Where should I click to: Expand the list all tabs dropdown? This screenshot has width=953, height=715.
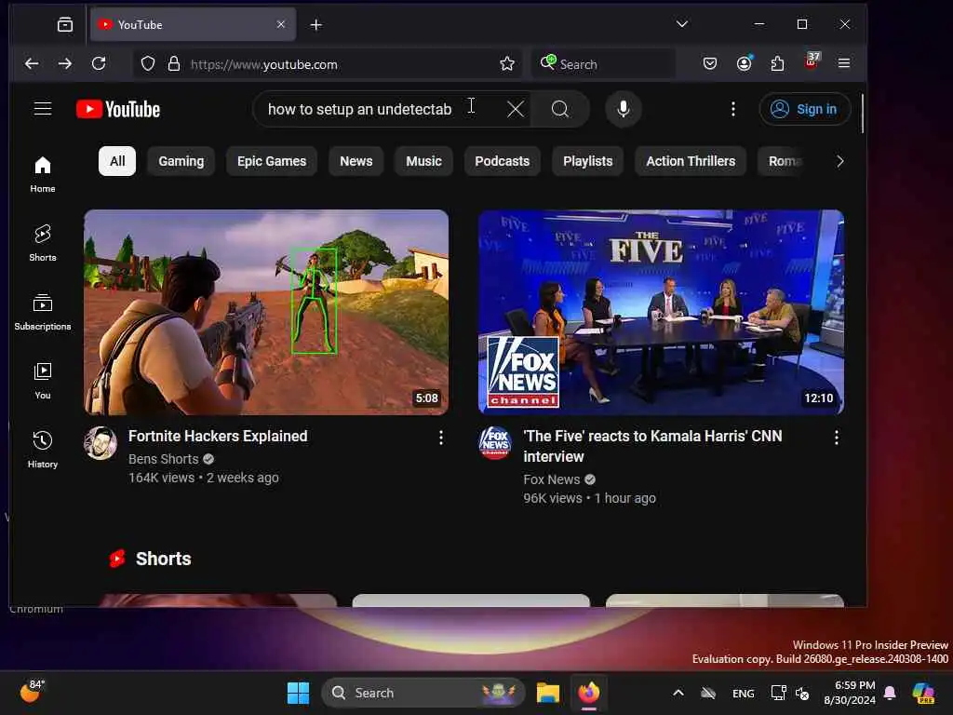682,24
